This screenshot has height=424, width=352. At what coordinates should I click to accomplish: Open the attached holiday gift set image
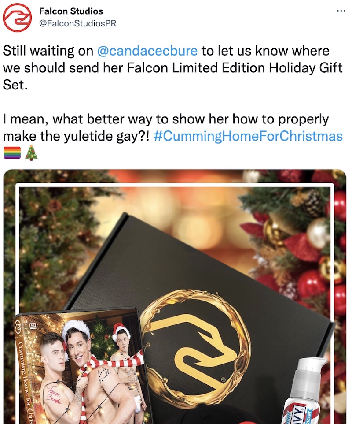pyautogui.click(x=175, y=297)
